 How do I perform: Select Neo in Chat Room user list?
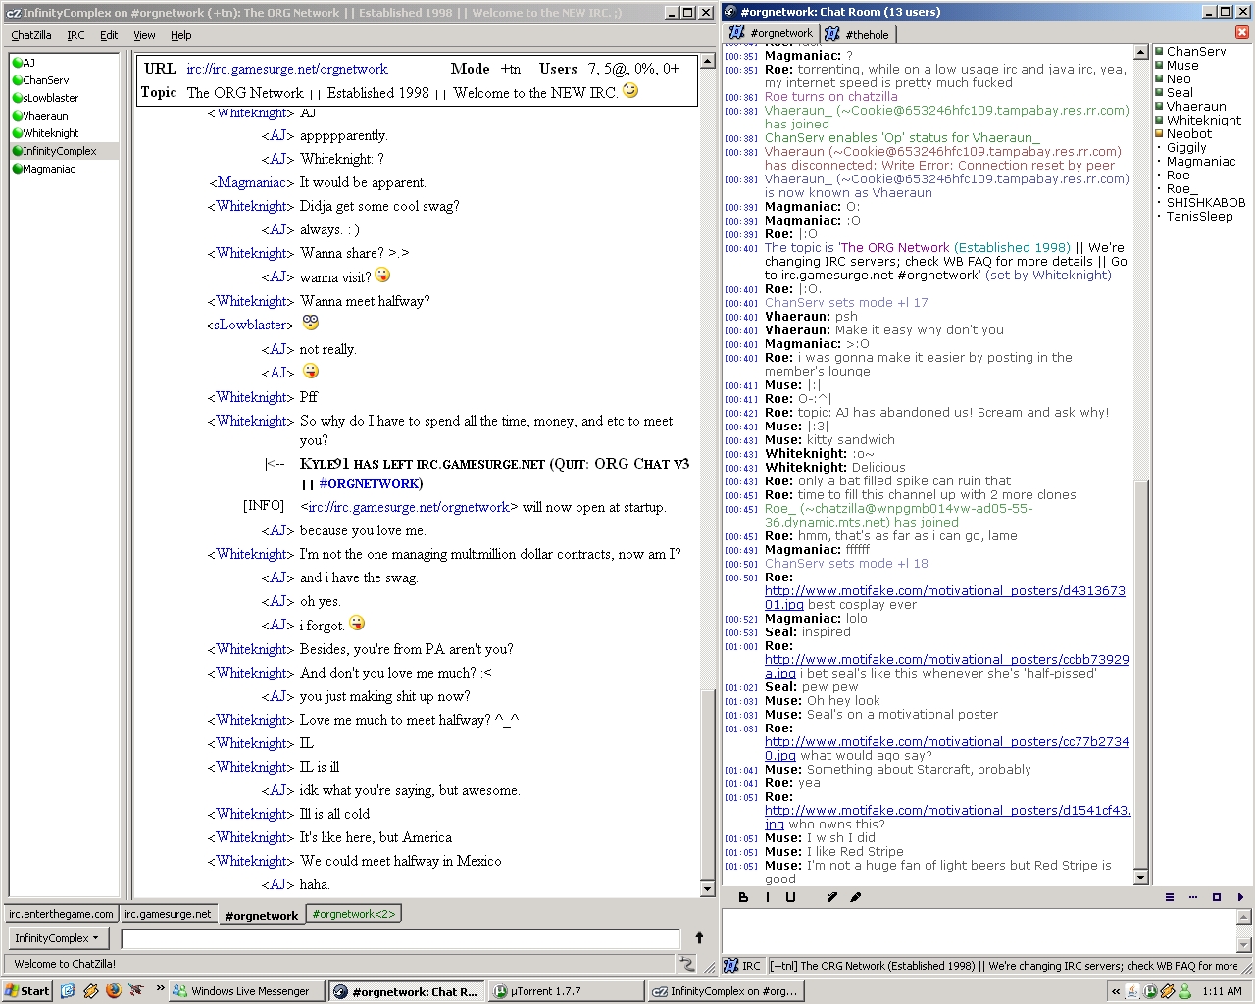pyautogui.click(x=1179, y=79)
